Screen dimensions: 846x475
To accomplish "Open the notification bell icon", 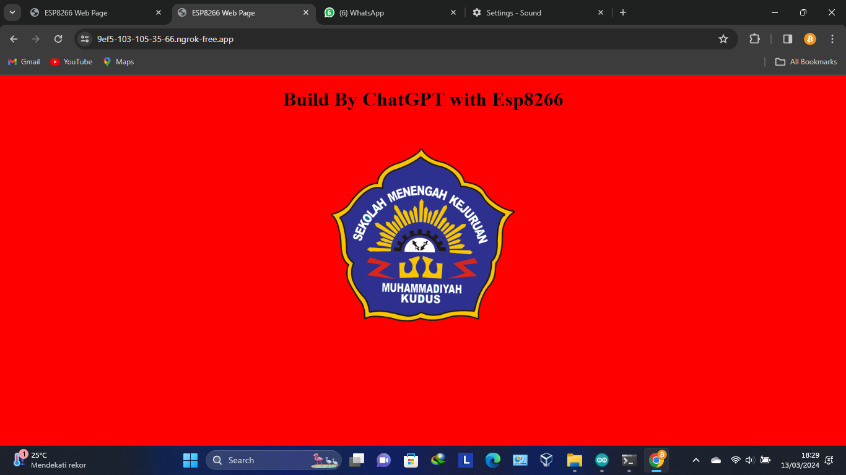I will coord(829,460).
